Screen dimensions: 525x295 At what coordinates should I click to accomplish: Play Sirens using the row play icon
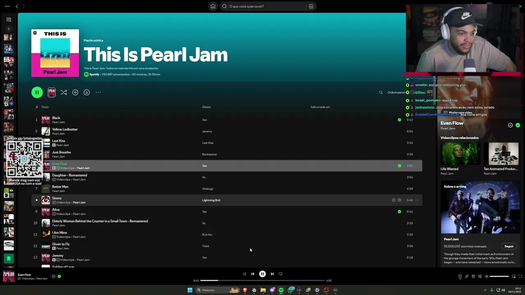(37, 200)
